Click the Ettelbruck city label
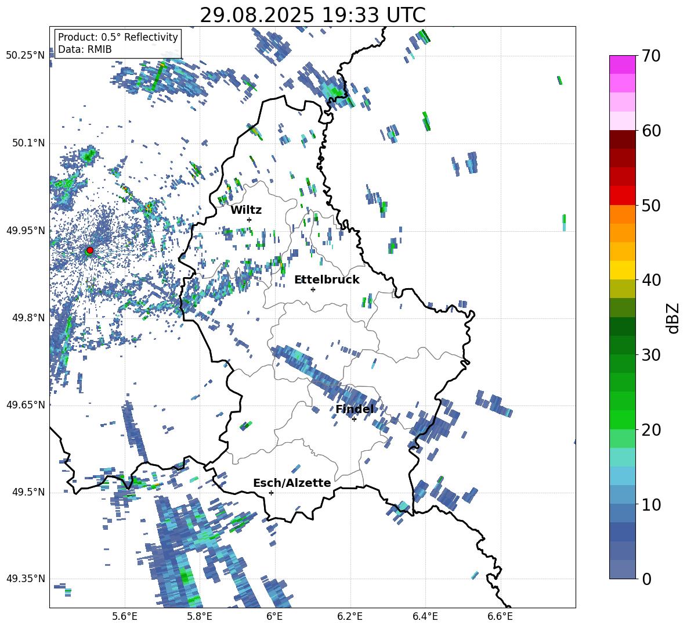687x628 pixels. click(327, 279)
